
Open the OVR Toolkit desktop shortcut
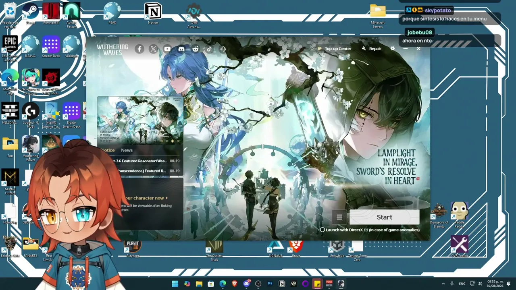click(x=460, y=246)
